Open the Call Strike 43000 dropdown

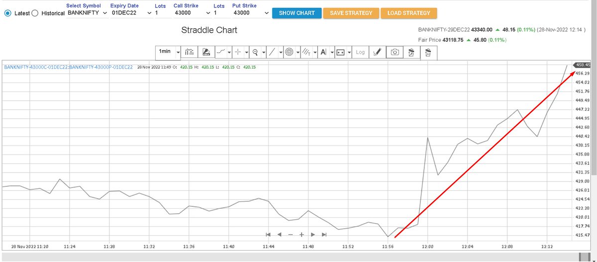pos(192,12)
